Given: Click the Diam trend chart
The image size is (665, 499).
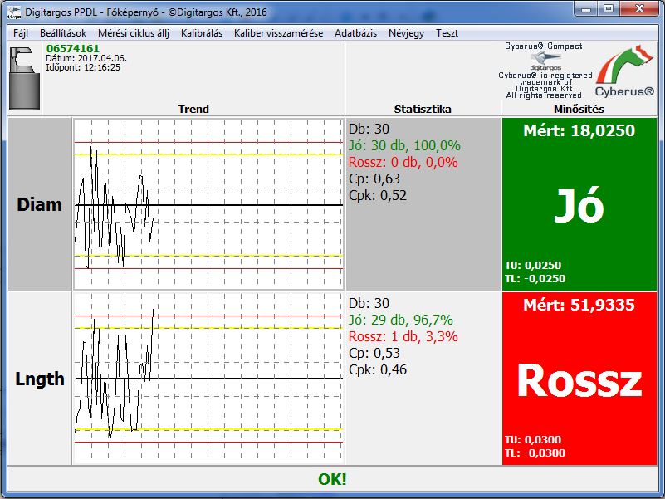Looking at the screenshot, I should (x=208, y=204).
